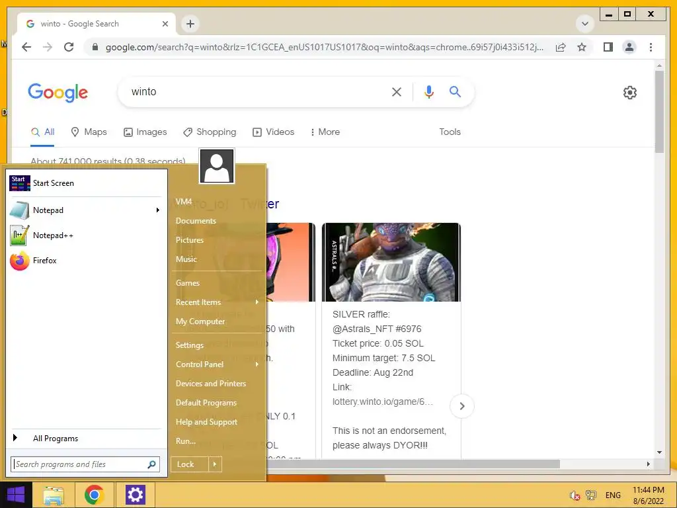677x508 pixels.
Task: Click the address bar URL
Action: pos(324,47)
